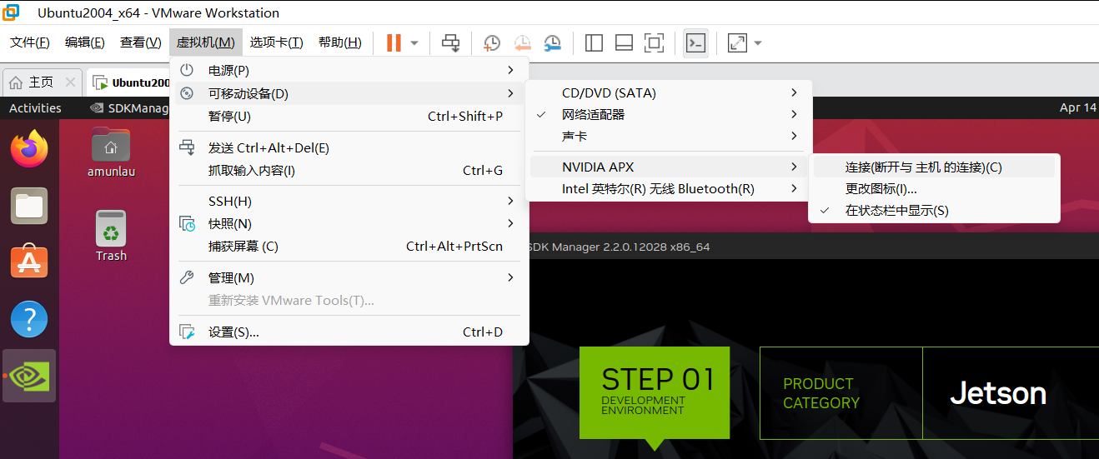Screen dimensions: 1099x459
Task: Open Files from the Ubuntu dock
Action: coord(29,206)
